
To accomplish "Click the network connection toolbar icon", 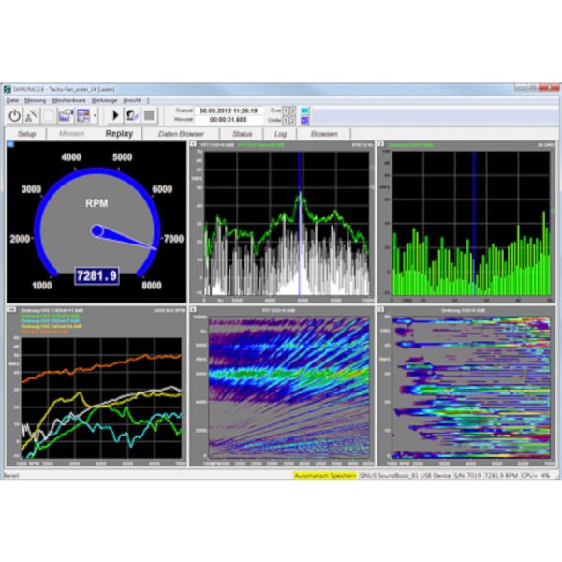I will (x=31, y=115).
